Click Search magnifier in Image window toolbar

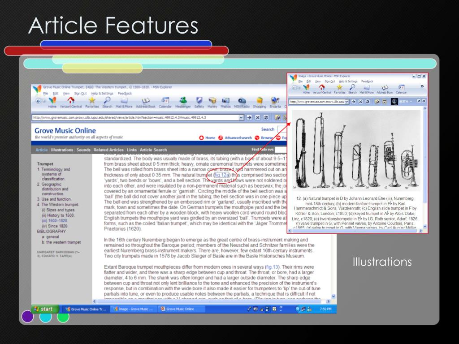tap(352, 89)
